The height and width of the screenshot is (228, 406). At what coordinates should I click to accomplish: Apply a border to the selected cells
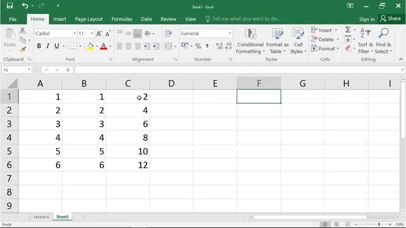tap(74, 46)
